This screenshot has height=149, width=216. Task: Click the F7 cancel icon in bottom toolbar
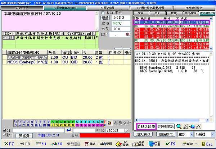click(x=7, y=144)
